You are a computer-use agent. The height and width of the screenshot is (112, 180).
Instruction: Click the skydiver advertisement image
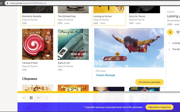[129, 47]
